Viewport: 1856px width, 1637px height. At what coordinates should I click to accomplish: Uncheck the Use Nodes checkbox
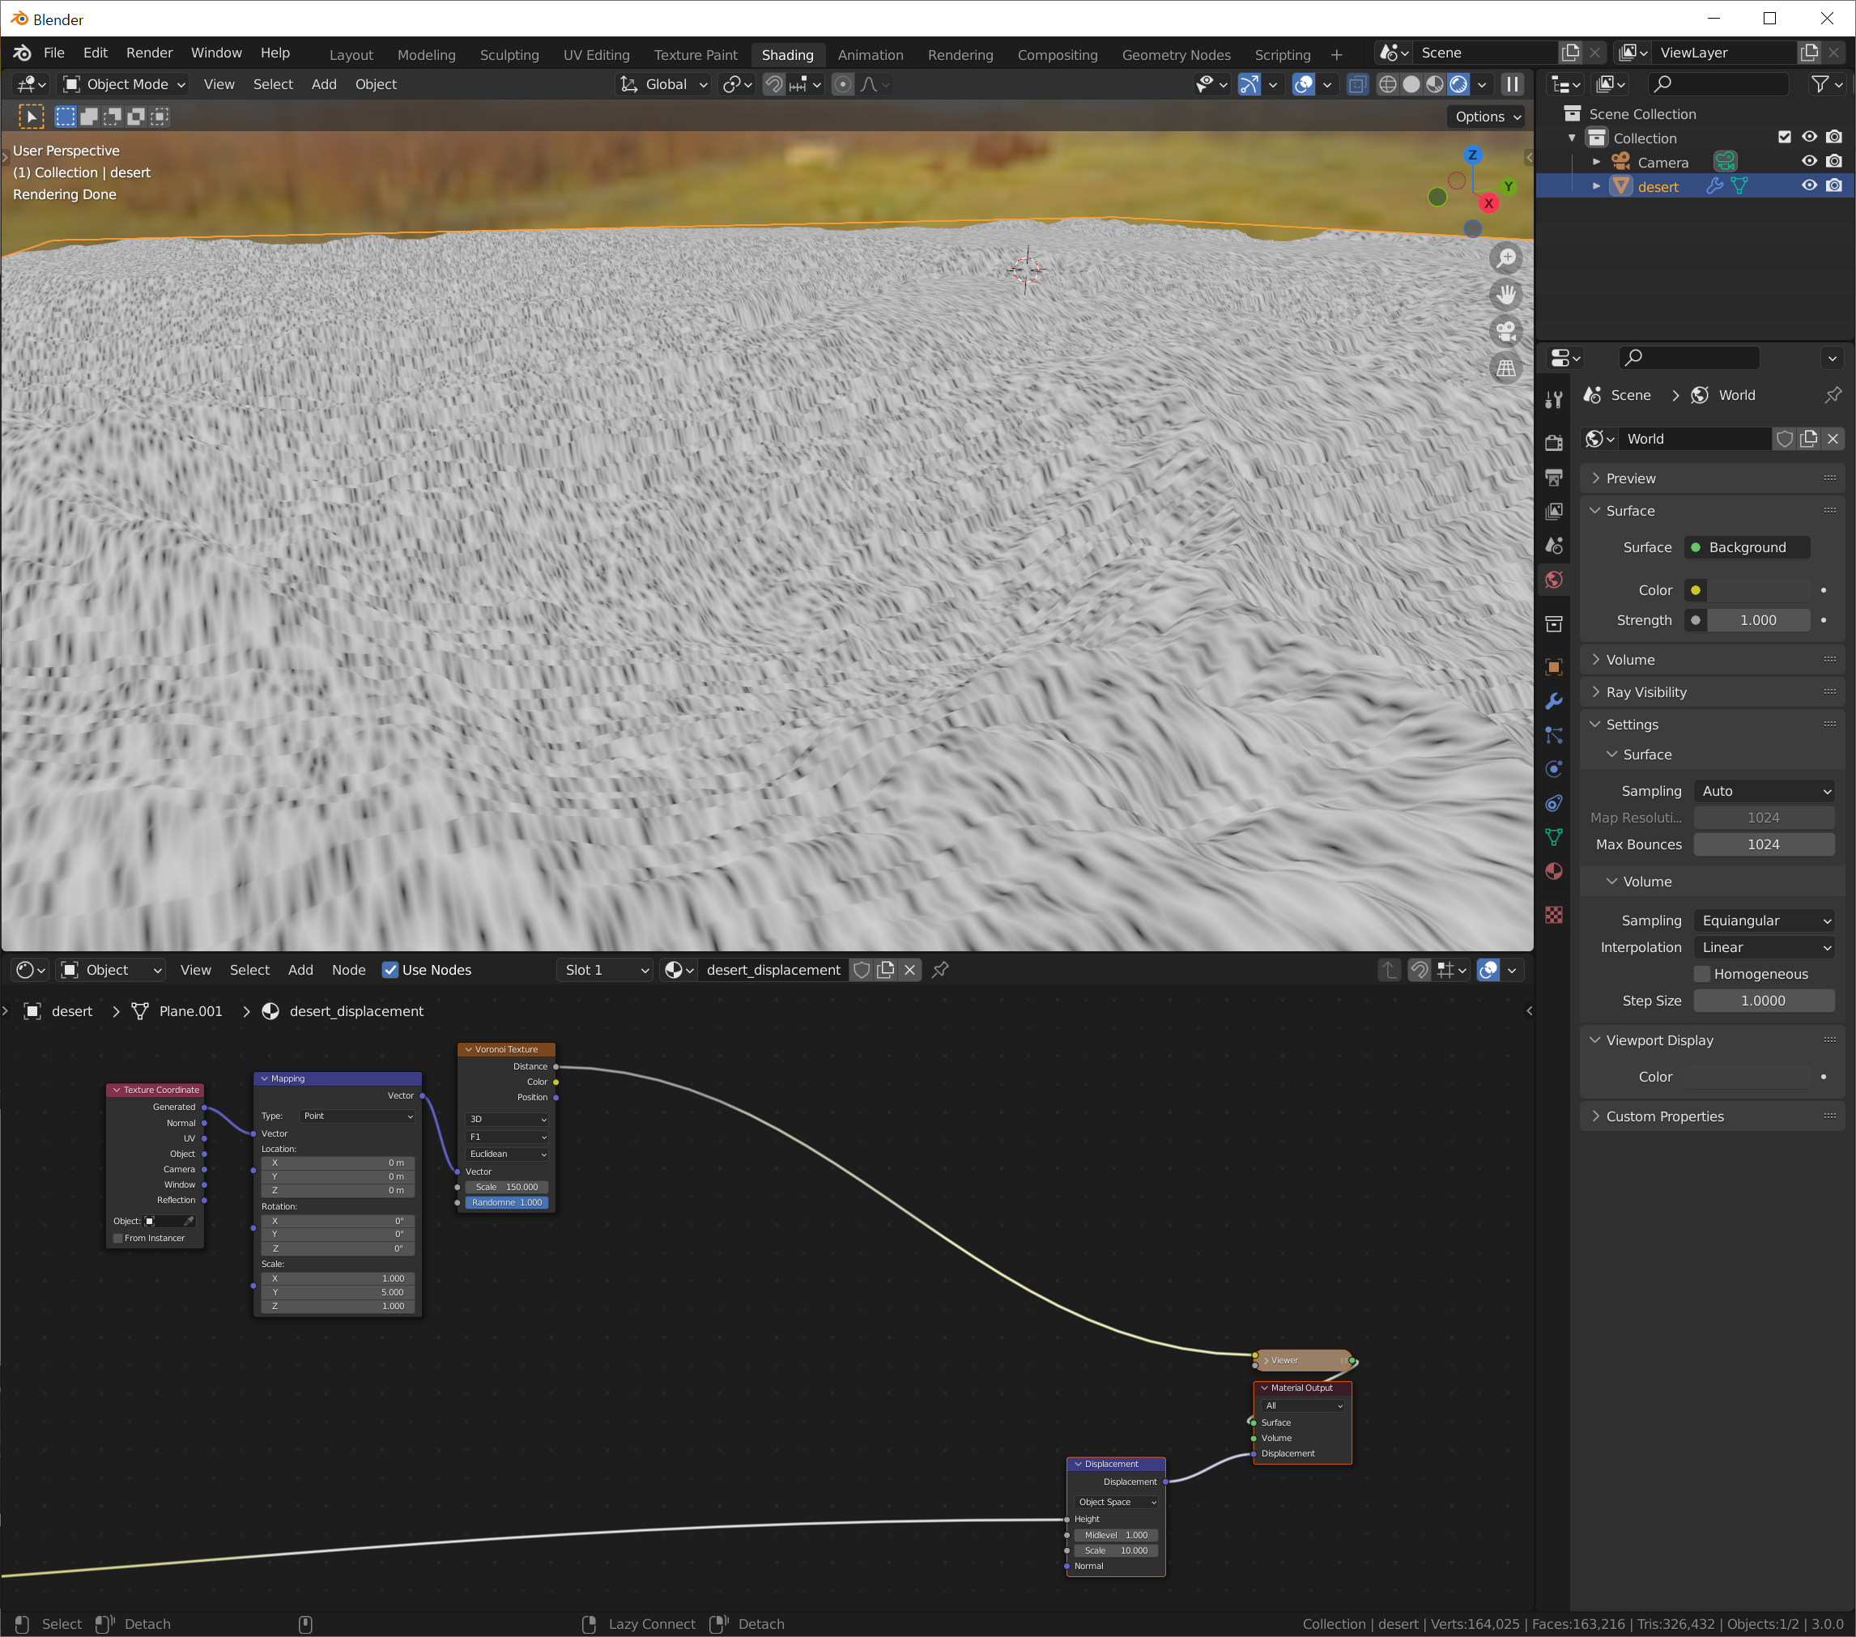[x=390, y=970]
